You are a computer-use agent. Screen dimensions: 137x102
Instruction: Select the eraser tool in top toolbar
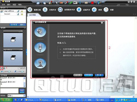(86, 3)
